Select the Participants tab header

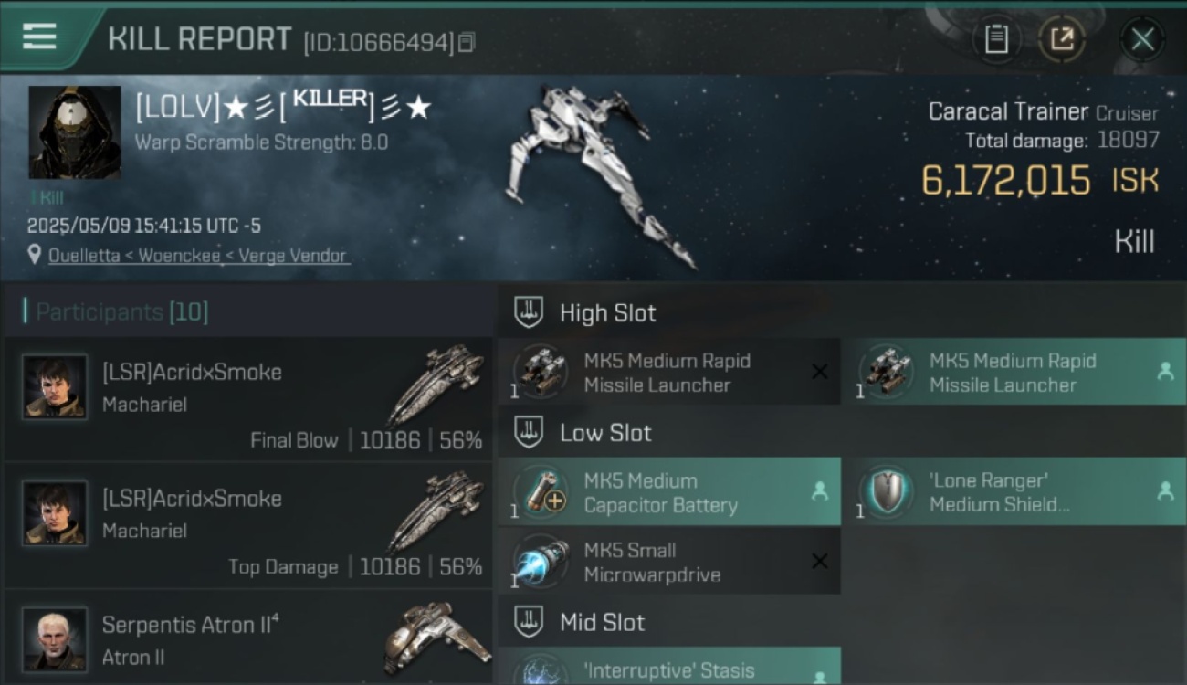[x=121, y=312]
